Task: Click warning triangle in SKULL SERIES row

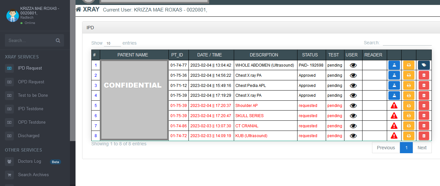Action: click(x=394, y=115)
